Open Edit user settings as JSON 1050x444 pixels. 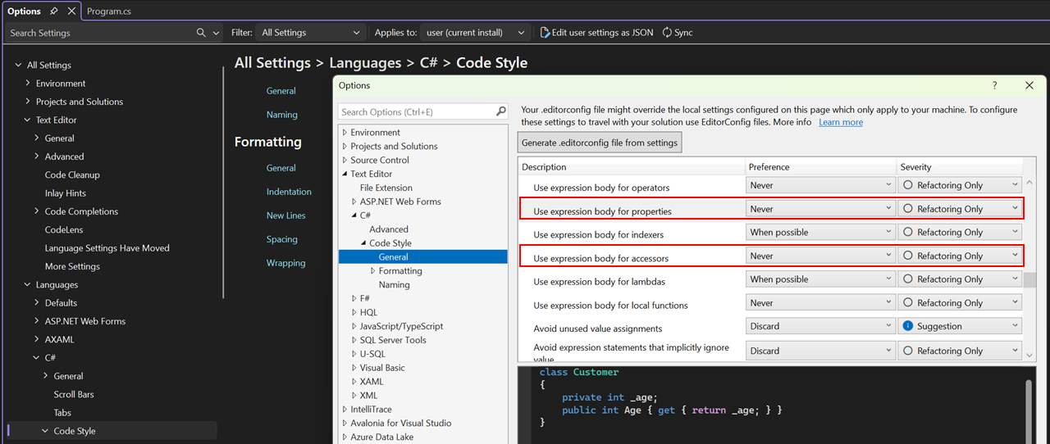pyautogui.click(x=596, y=33)
